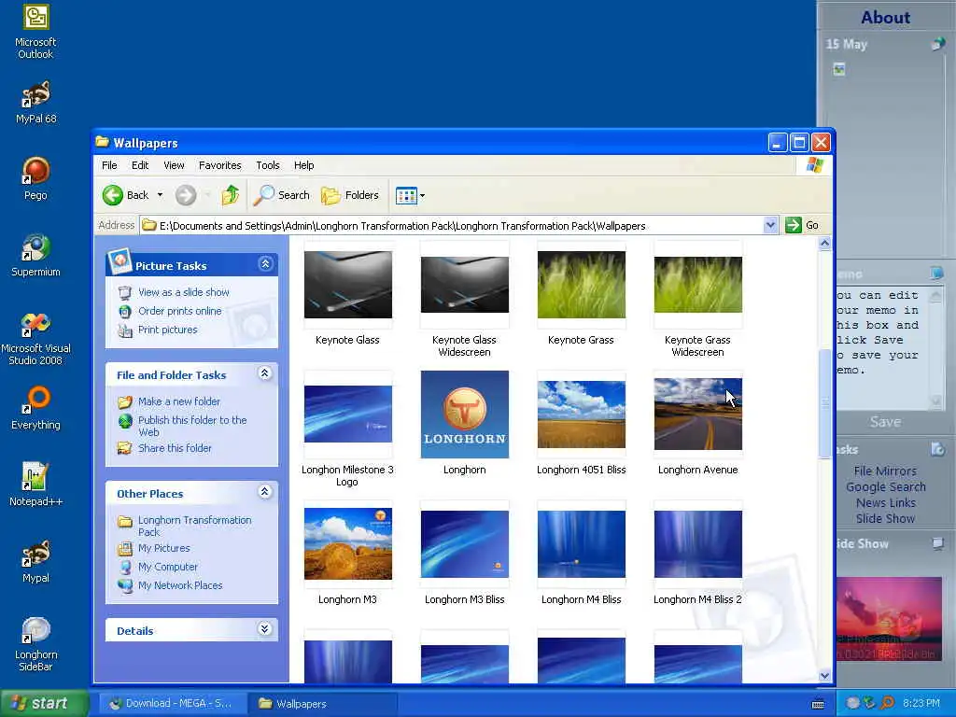Select Keynote Grass Widescreen thumbnail
This screenshot has height=717, width=956.
tap(698, 285)
